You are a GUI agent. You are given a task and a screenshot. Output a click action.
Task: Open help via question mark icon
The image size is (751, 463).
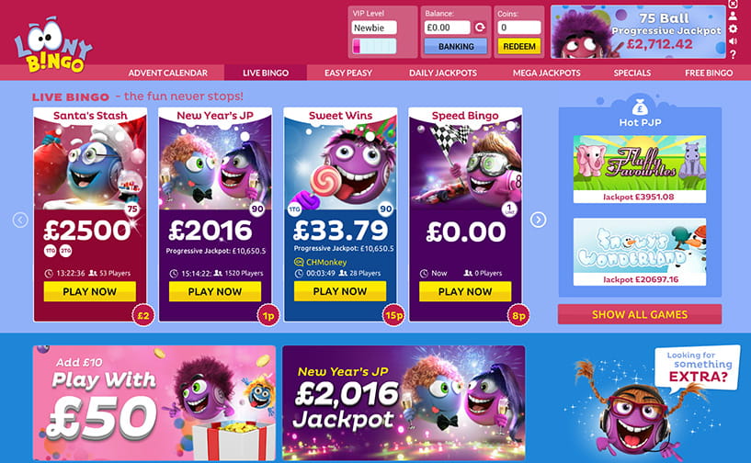click(x=733, y=54)
